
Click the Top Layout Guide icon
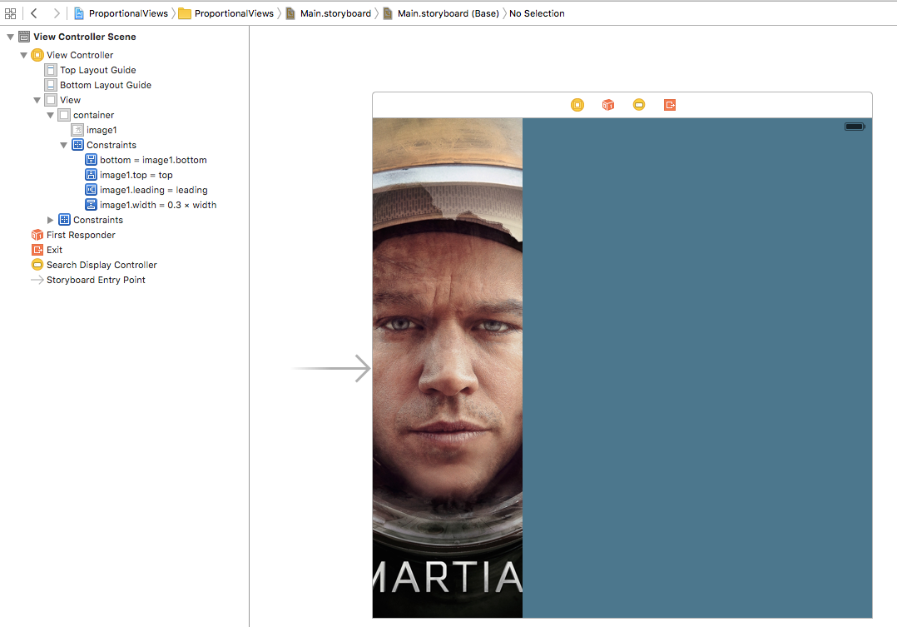[x=51, y=70]
